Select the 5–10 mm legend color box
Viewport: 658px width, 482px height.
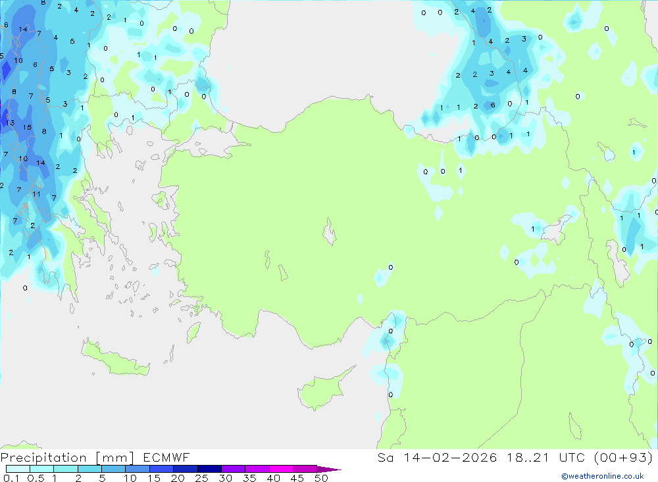pyautogui.click(x=114, y=469)
